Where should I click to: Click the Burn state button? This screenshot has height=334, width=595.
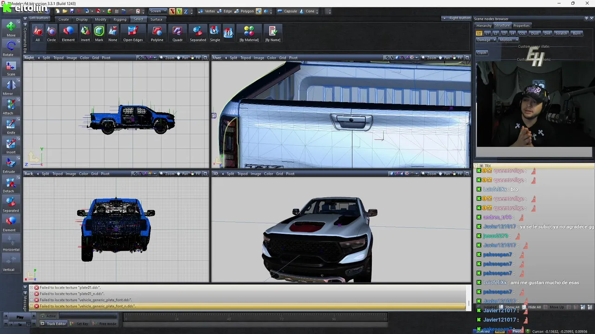[x=576, y=33]
